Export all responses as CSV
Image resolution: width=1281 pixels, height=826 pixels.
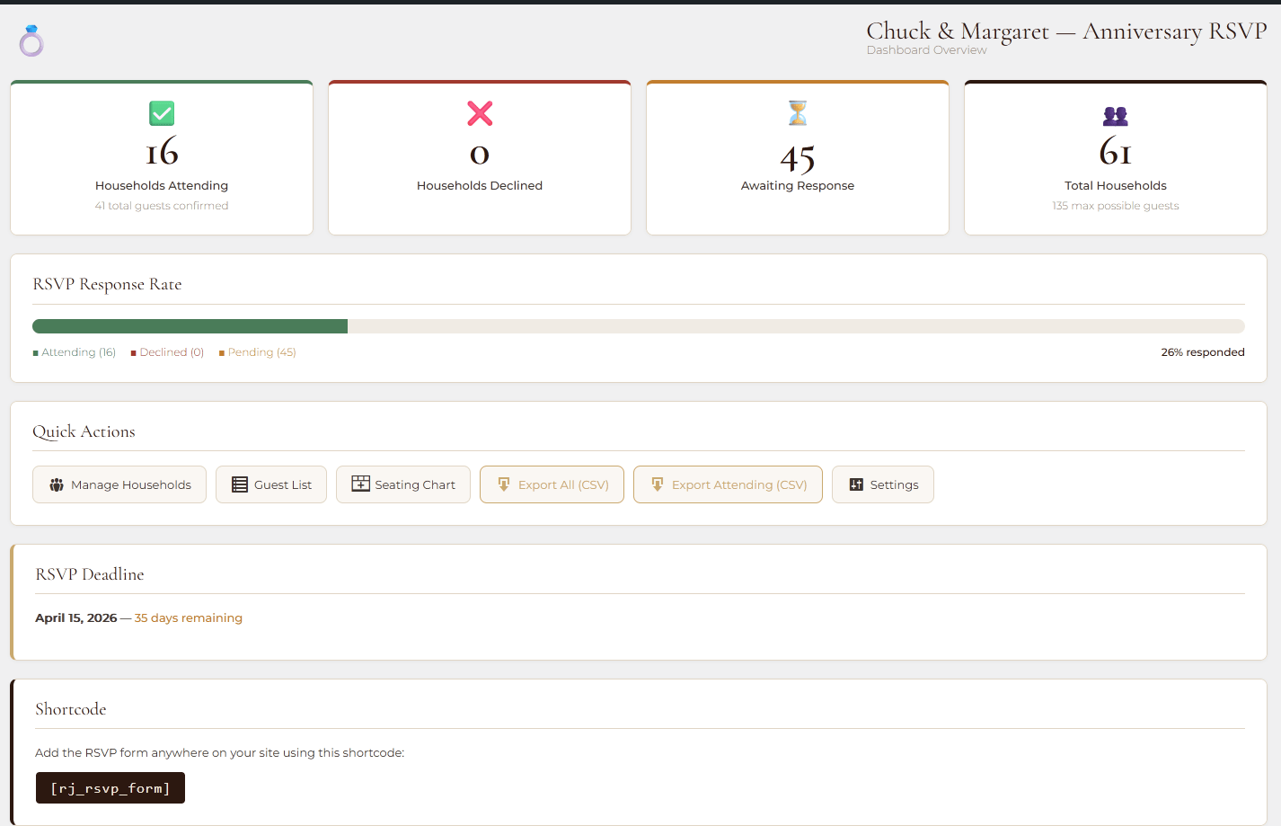[x=552, y=484]
